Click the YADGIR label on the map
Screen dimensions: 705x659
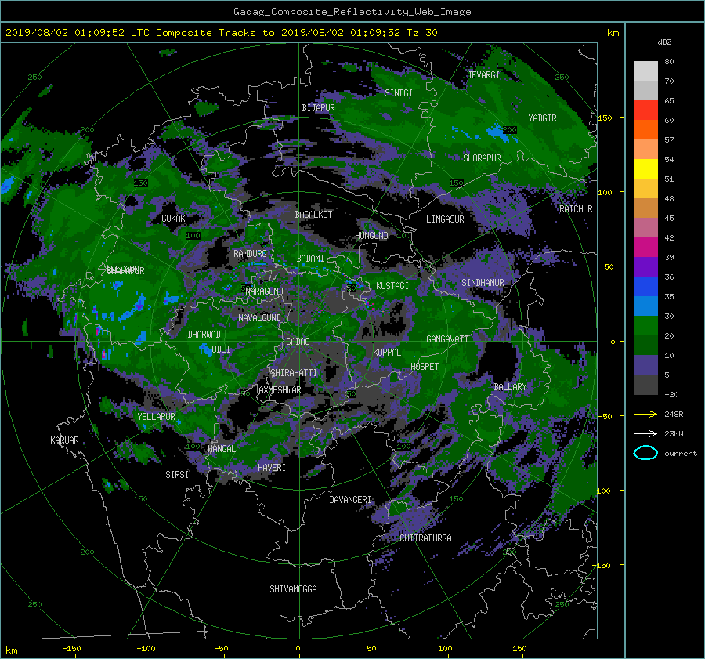(542, 118)
